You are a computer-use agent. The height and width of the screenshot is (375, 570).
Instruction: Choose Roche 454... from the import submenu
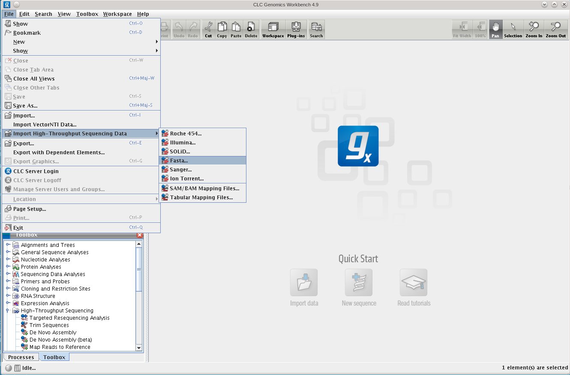point(203,133)
